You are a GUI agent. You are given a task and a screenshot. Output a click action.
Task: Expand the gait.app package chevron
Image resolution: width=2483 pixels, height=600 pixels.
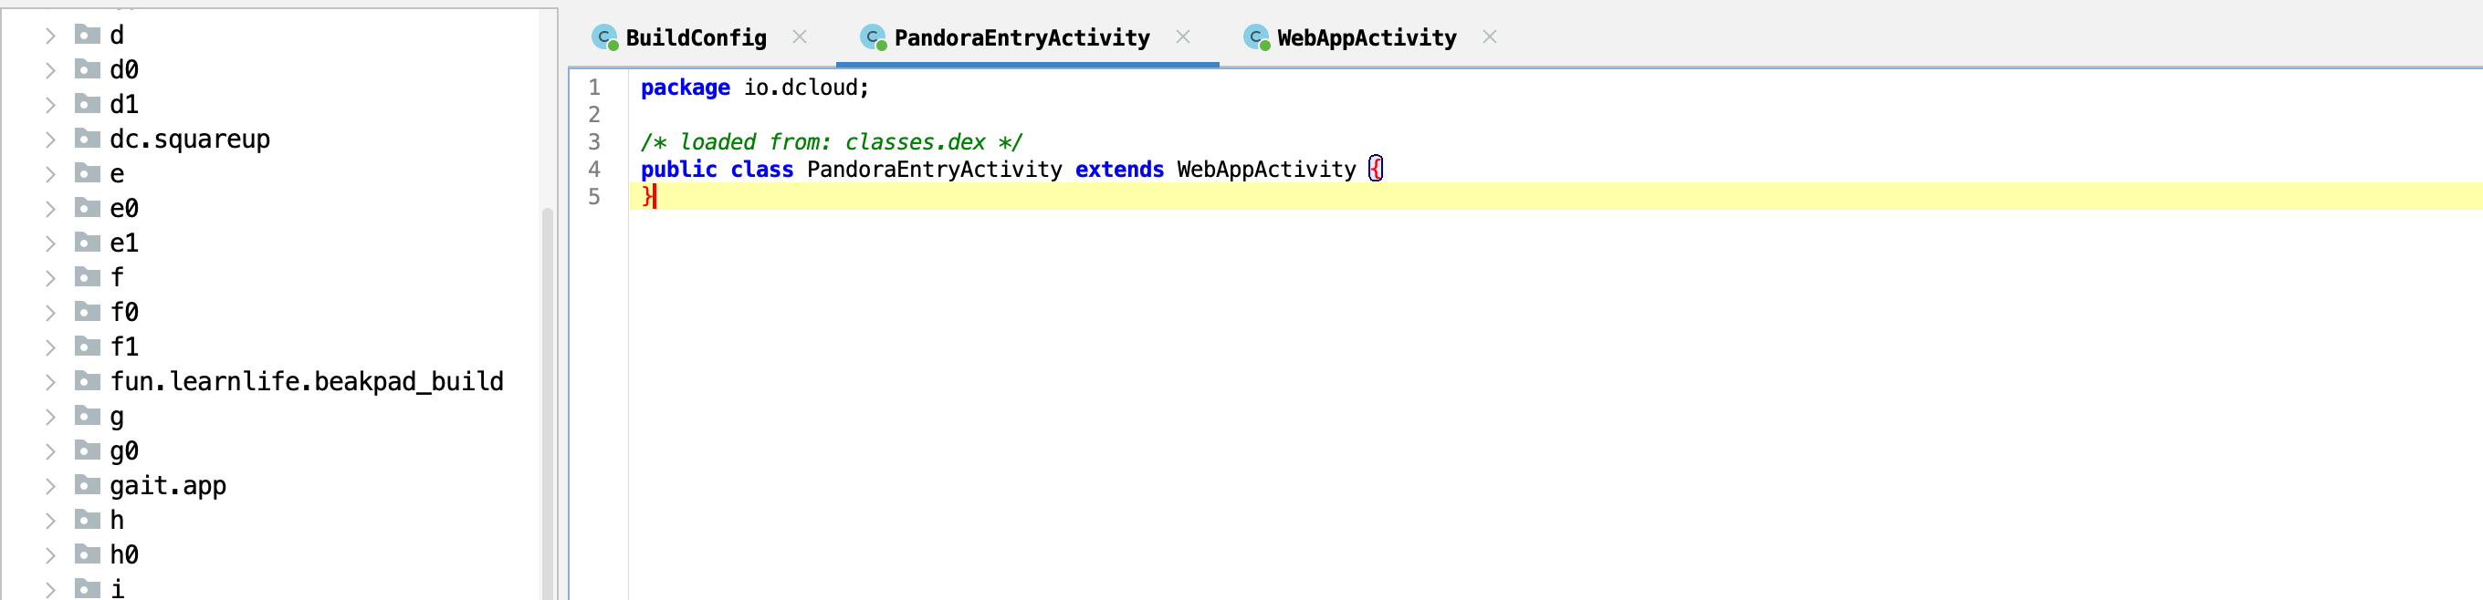pos(50,486)
